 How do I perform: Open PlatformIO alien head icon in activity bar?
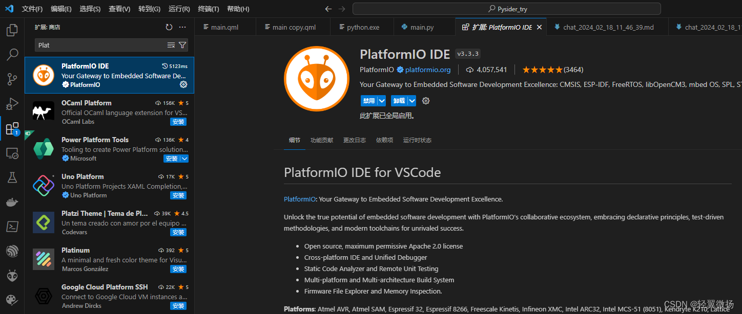coord(12,276)
